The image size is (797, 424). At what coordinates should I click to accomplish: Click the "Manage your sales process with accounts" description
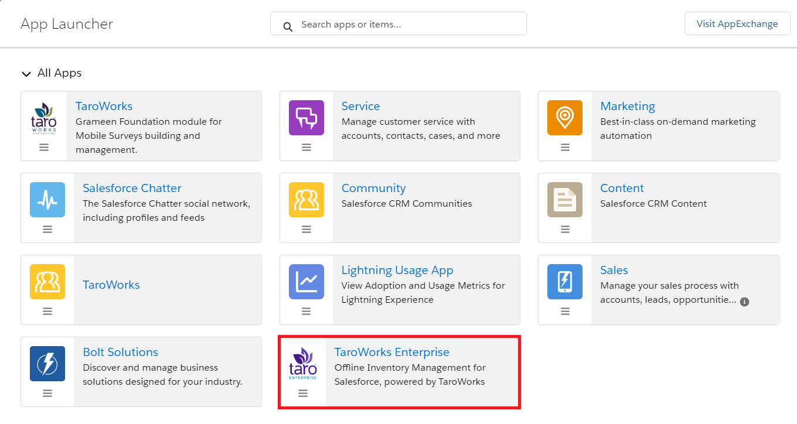point(669,293)
